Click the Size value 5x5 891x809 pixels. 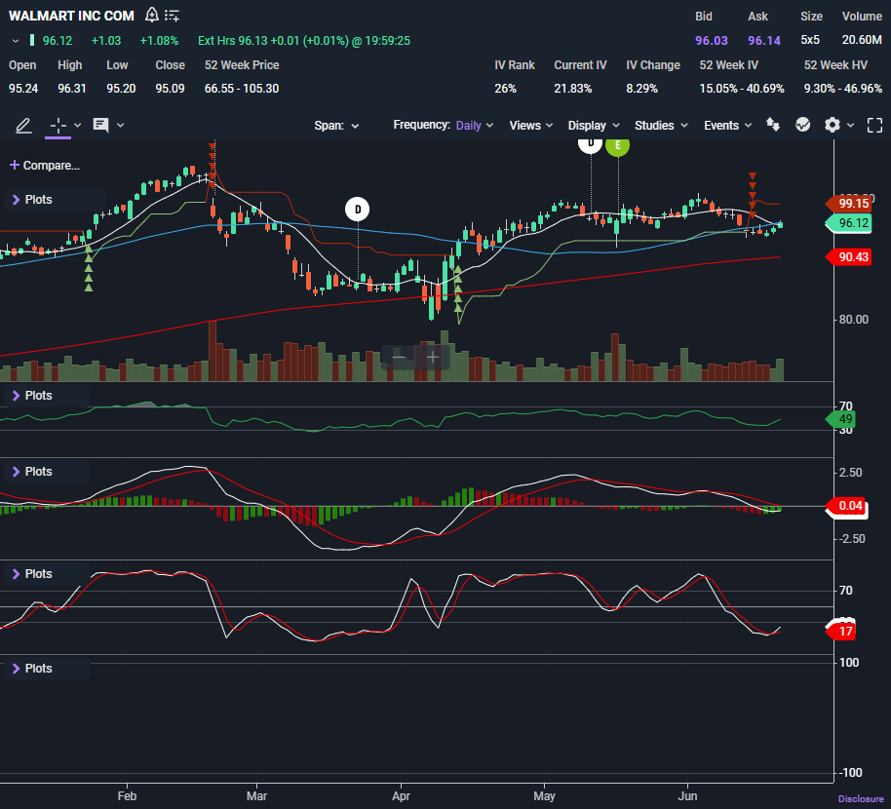(x=810, y=40)
